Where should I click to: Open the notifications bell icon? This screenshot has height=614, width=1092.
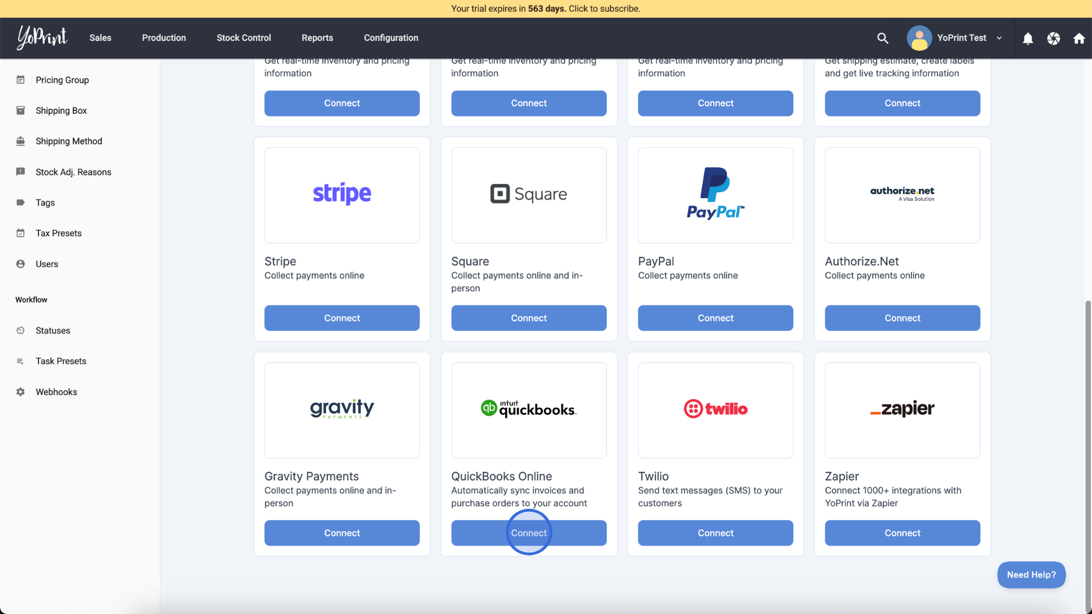pos(1028,38)
